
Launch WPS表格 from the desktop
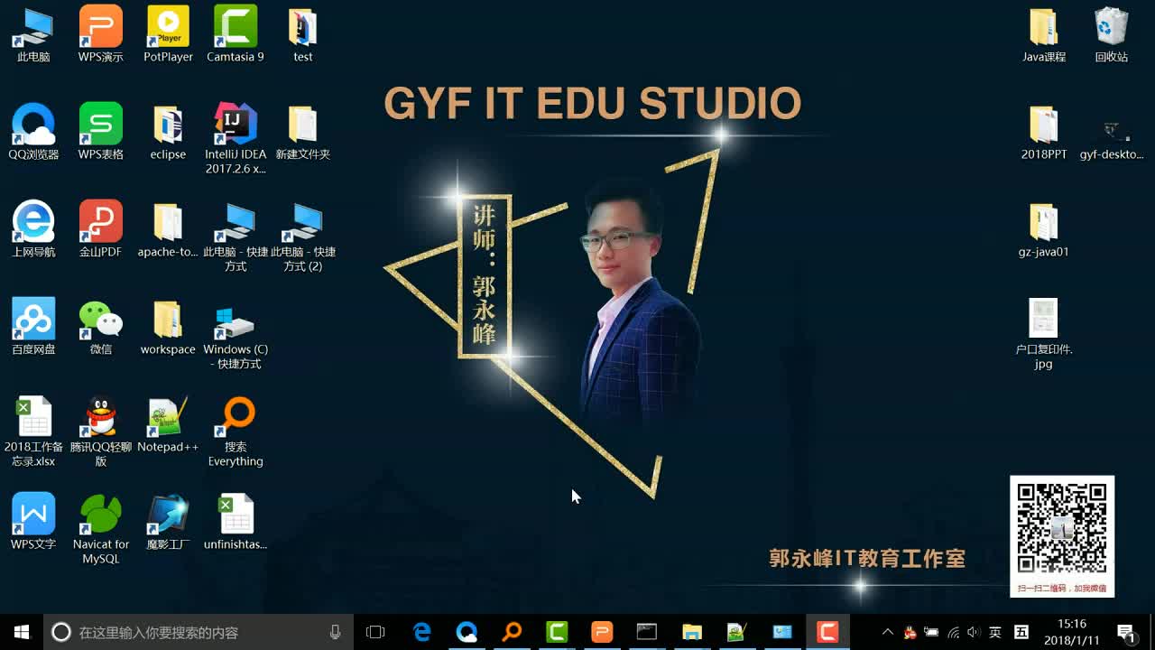point(101,132)
